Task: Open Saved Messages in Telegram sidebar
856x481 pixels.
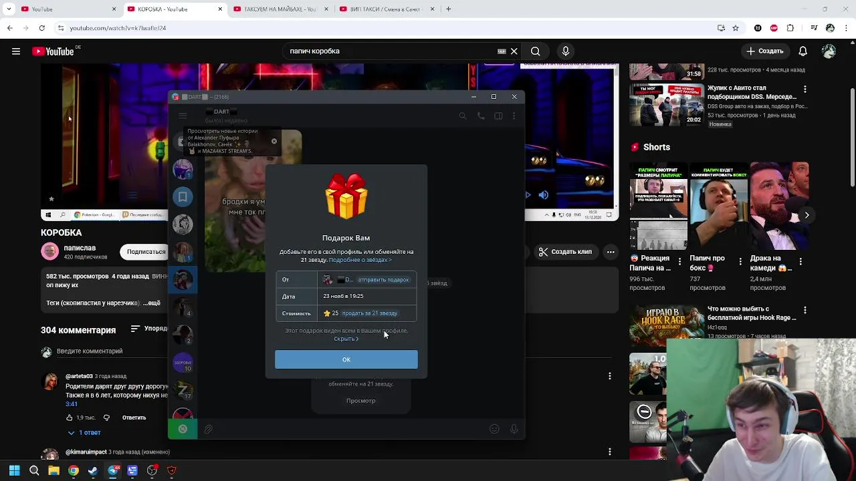Action: 183,196
